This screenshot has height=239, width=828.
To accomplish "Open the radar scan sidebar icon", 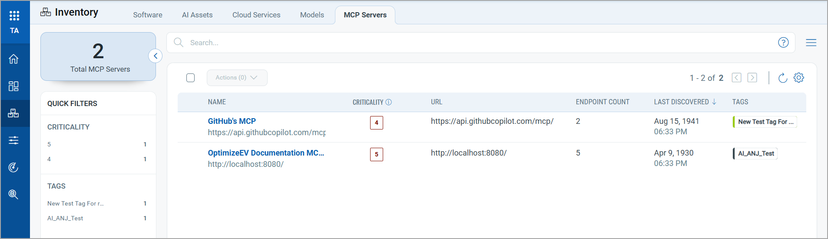I will pos(14,167).
